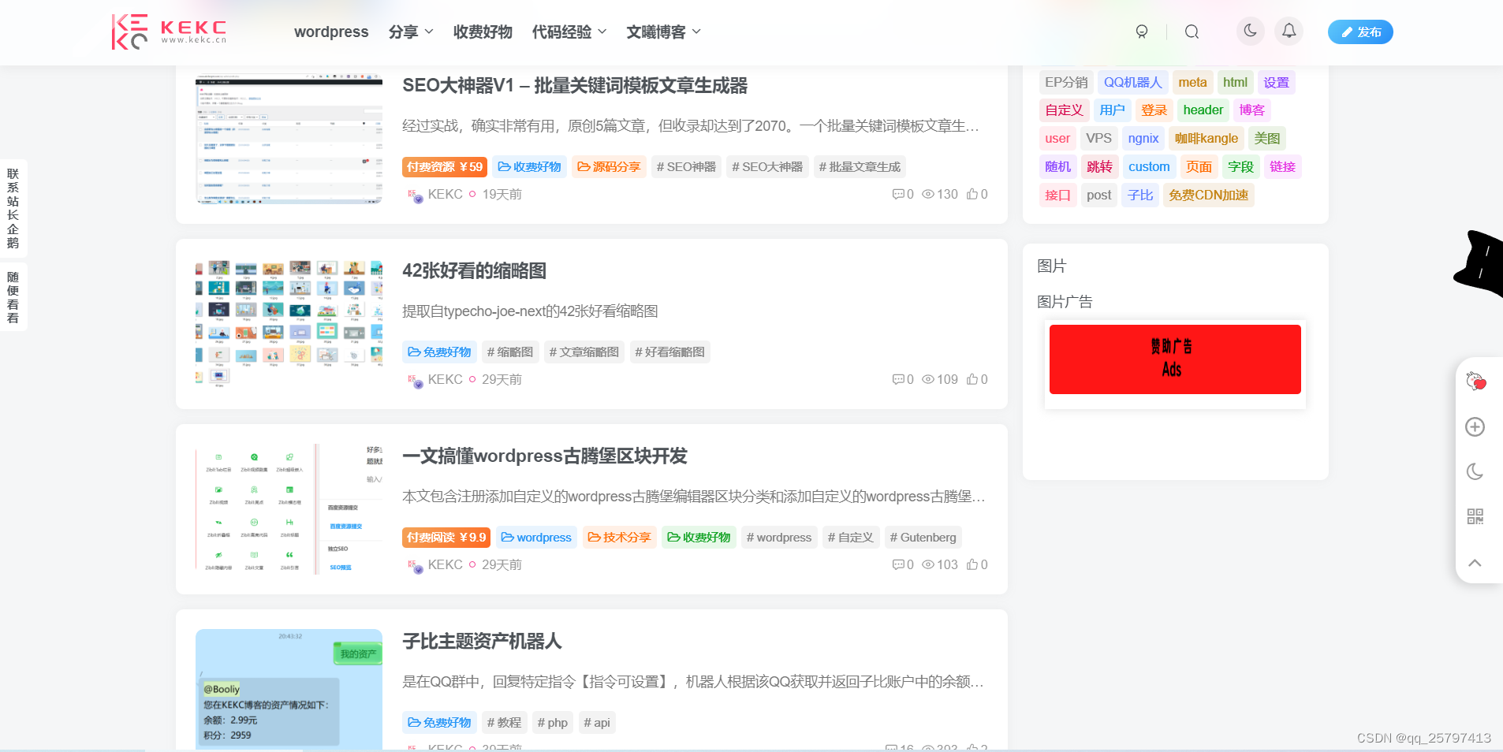Screen dimensions: 1503x752
Task: Open the 收费好物 menu item
Action: pyautogui.click(x=483, y=32)
